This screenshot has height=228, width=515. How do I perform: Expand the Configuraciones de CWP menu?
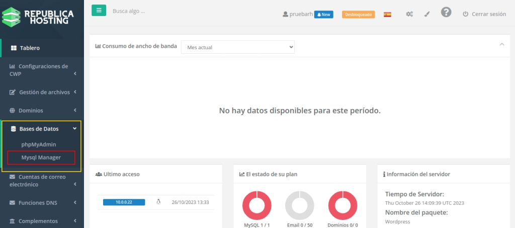click(42, 70)
